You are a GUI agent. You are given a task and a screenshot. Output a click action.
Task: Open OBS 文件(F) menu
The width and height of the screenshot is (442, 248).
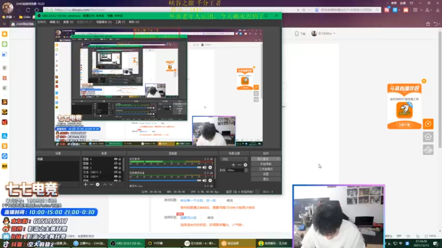pyautogui.click(x=41, y=22)
